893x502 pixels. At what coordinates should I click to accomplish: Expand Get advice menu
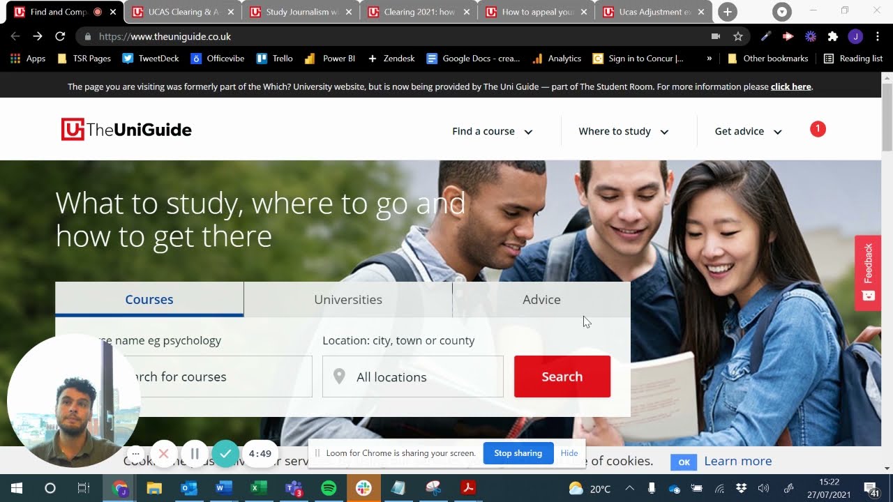click(749, 131)
